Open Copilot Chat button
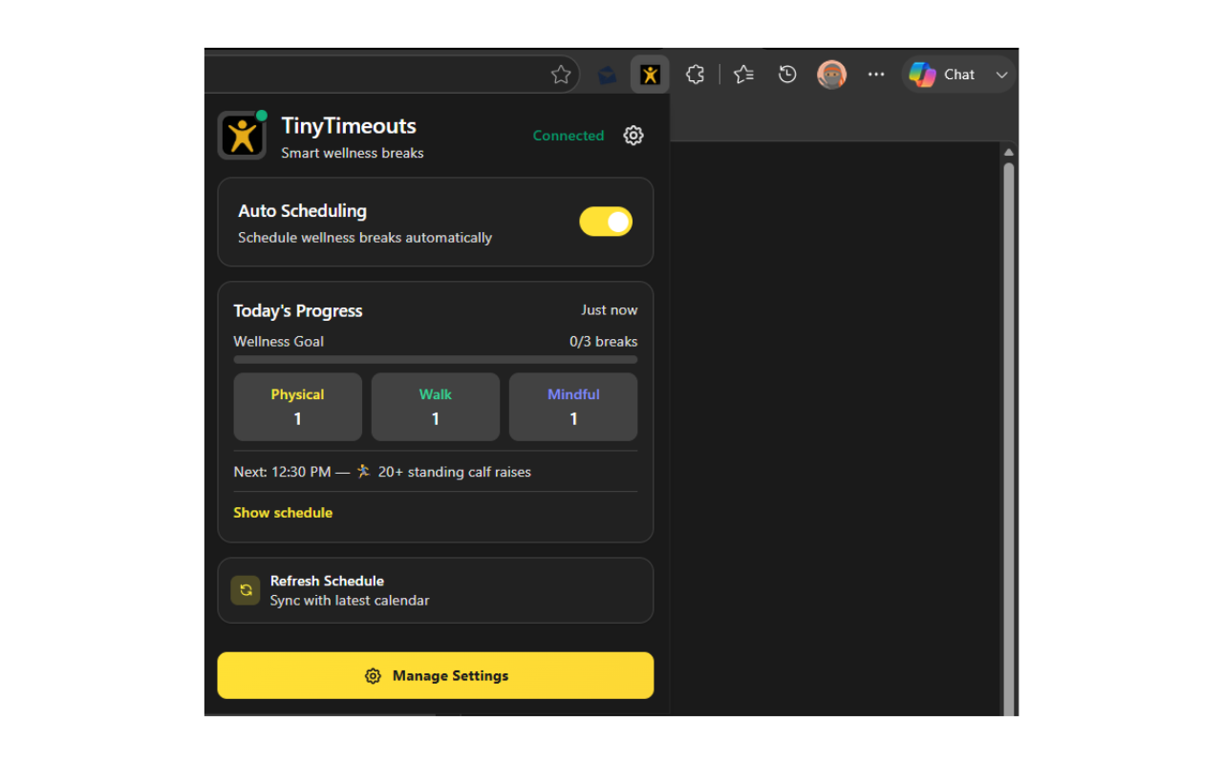Image resolution: width=1223 pixels, height=764 pixels. coord(942,74)
